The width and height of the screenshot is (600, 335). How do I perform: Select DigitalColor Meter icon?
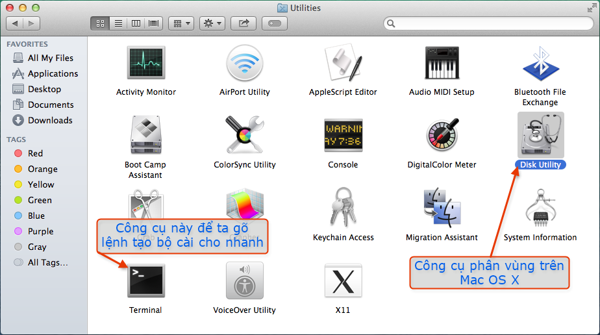point(442,134)
